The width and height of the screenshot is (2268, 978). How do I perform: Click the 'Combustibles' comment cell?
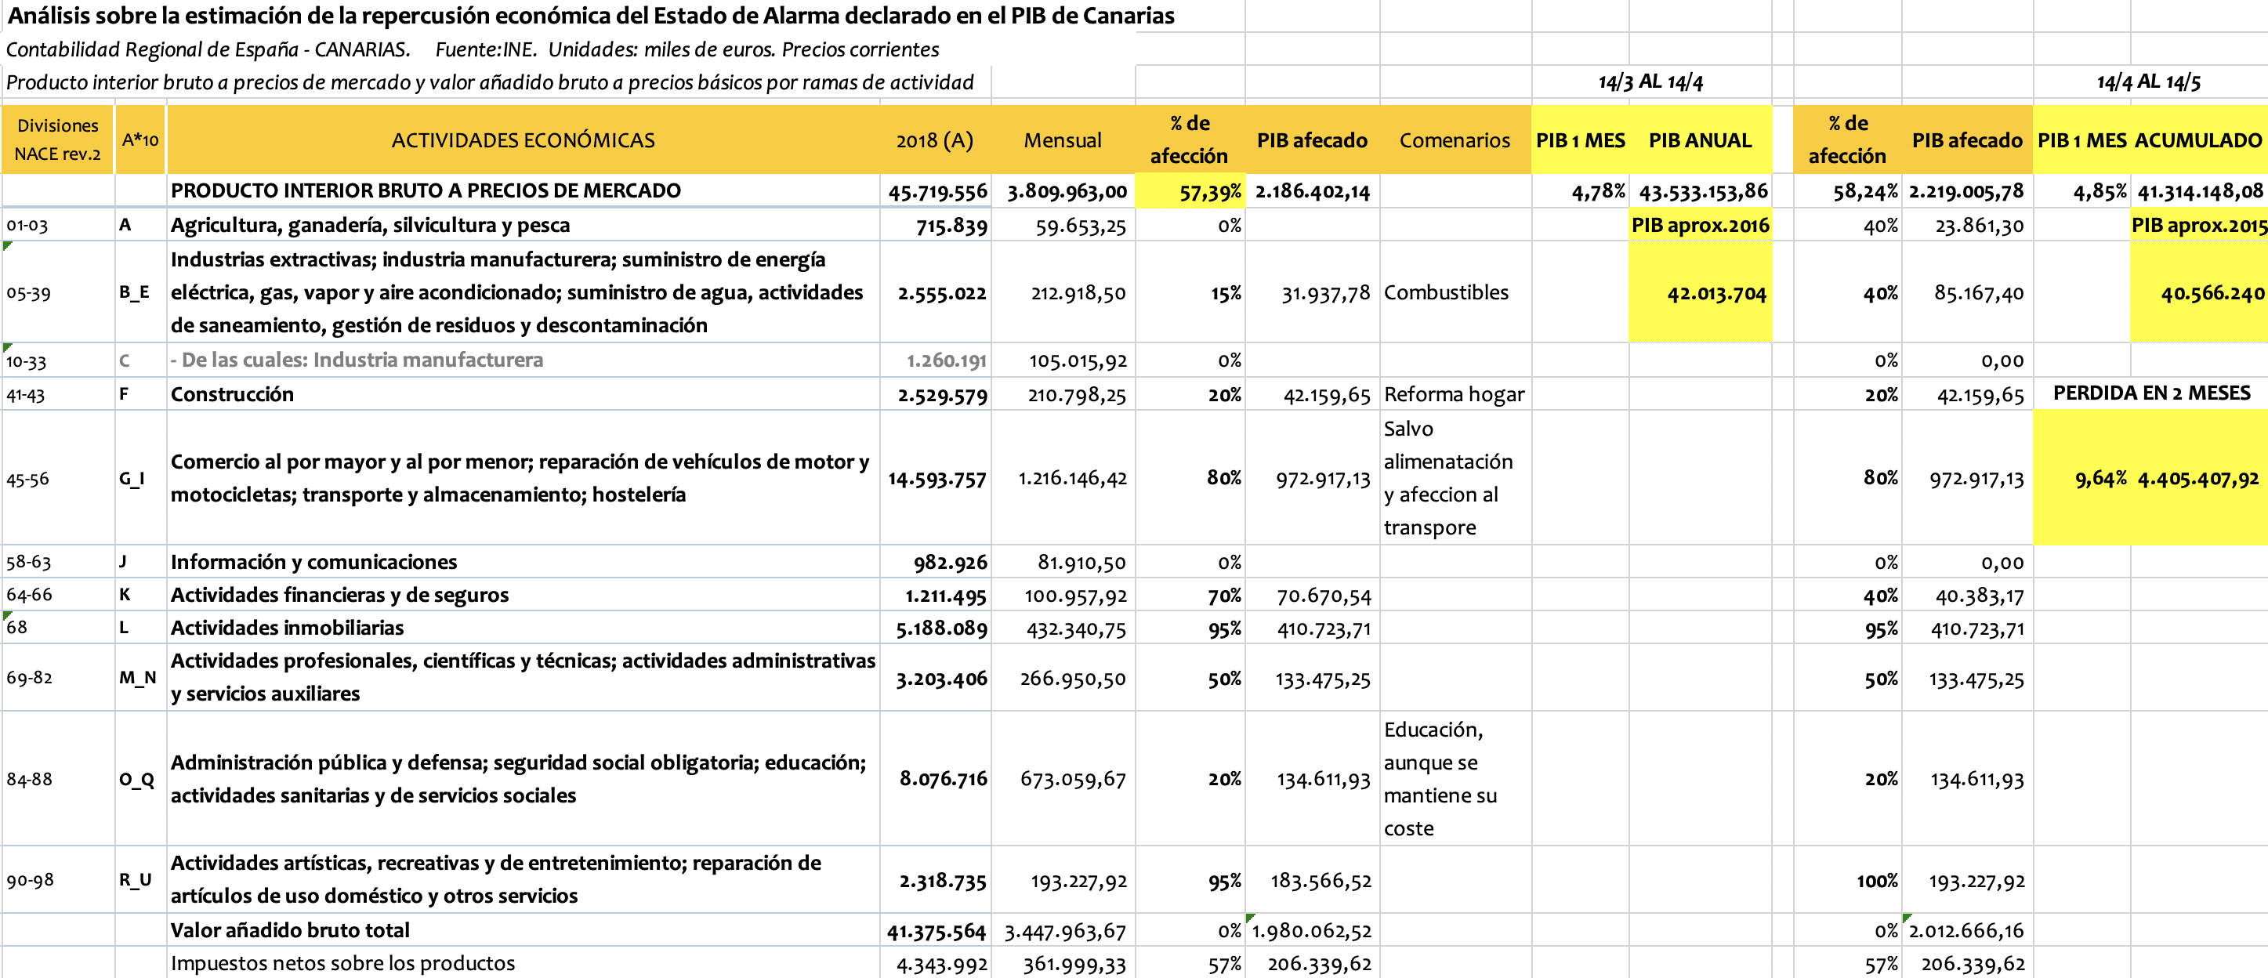coord(1446,292)
